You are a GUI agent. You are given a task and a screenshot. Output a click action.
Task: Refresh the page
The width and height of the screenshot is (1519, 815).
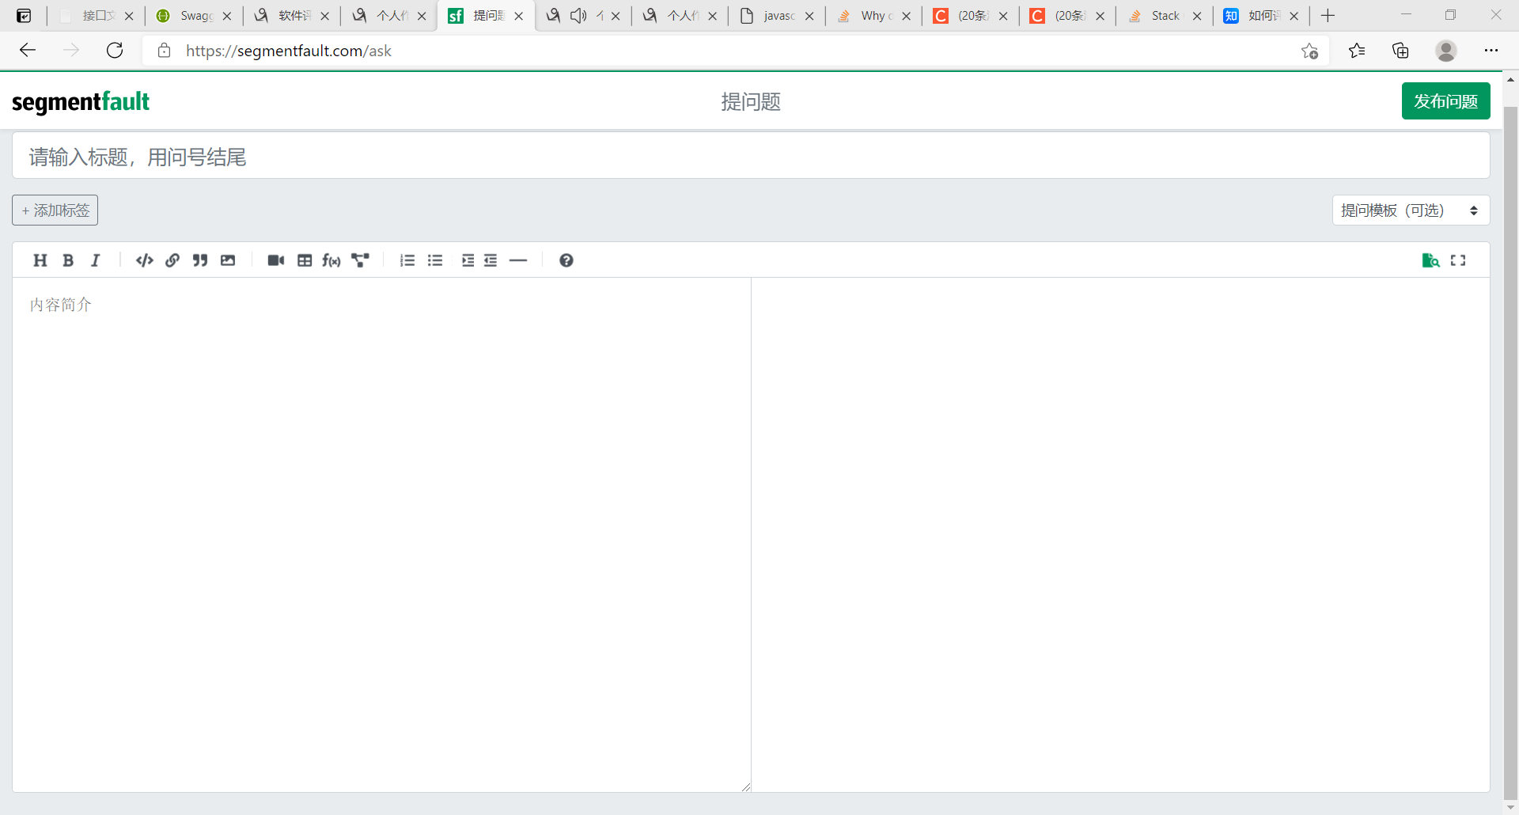pyautogui.click(x=115, y=51)
